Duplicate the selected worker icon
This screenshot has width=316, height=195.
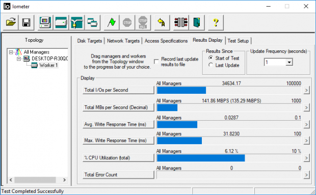(x=92, y=22)
